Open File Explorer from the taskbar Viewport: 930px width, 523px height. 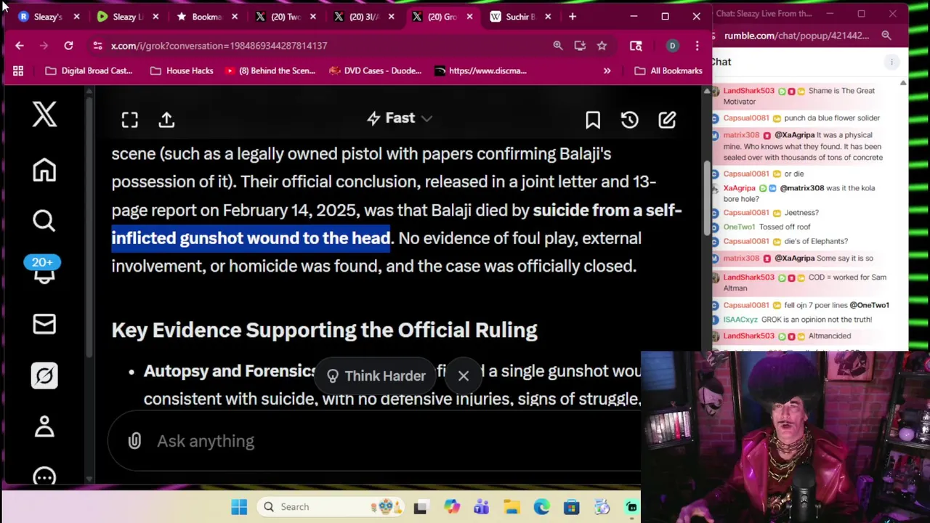point(511,506)
